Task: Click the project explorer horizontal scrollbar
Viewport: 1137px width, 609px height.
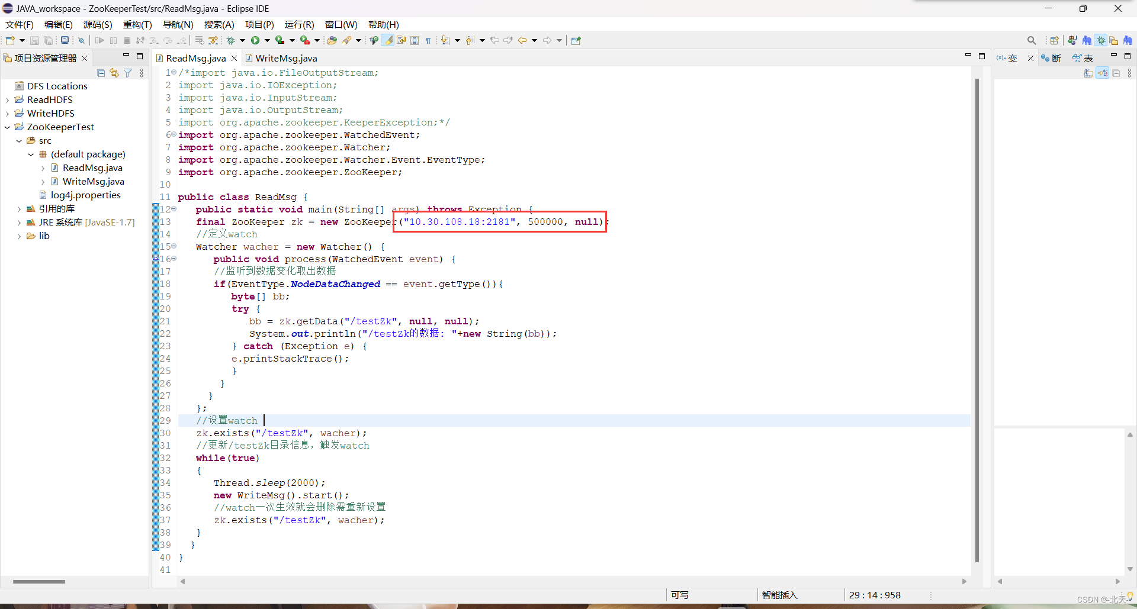Action: point(39,582)
